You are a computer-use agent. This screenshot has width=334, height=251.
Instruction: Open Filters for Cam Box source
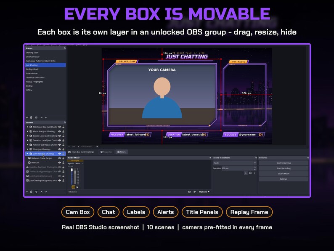[x=122, y=152]
